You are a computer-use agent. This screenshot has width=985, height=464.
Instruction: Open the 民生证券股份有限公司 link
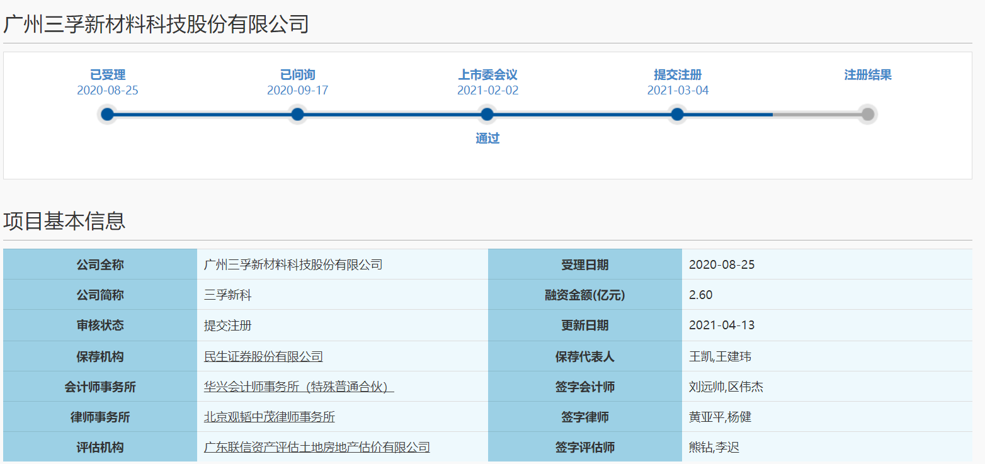coord(263,357)
